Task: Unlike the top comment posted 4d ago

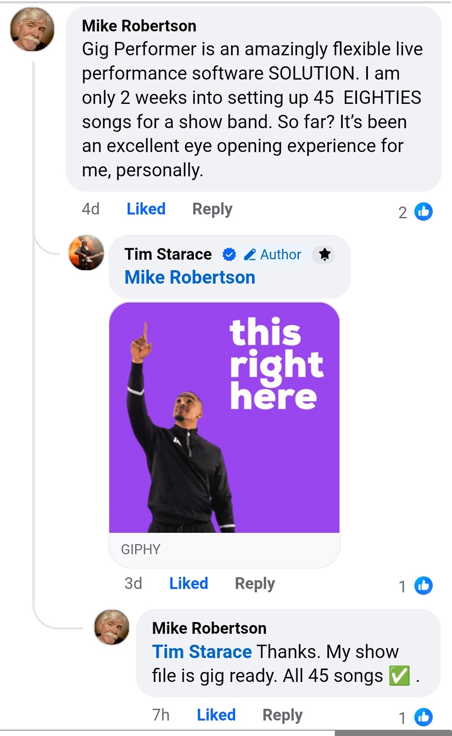Action: 146,209
